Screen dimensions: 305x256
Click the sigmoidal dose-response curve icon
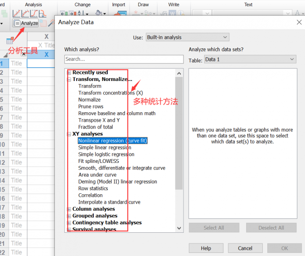pyautogui.click(x=34, y=14)
